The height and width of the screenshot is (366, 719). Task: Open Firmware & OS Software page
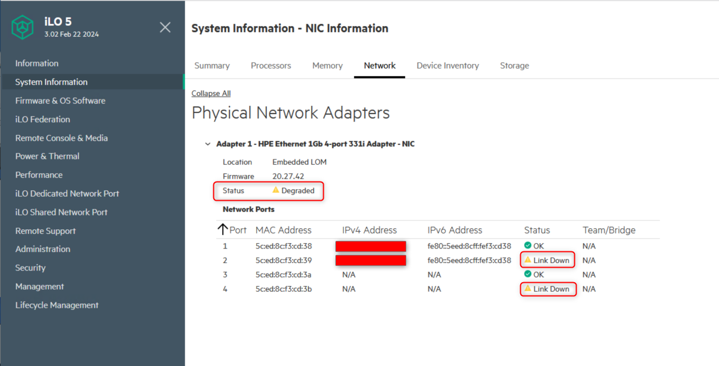[x=60, y=101]
